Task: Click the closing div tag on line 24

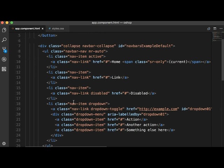Action: tap(57, 135)
